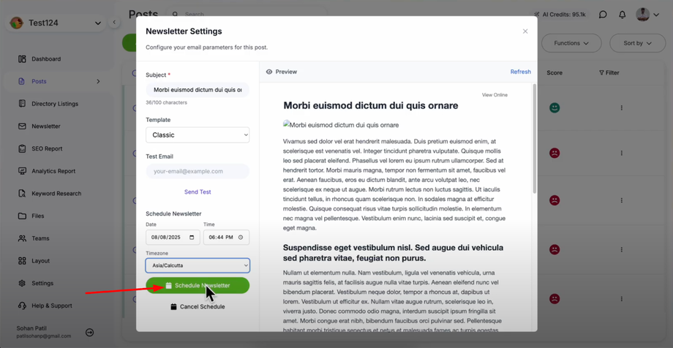Refresh the newsletter preview
This screenshot has width=673, height=348.
pos(520,72)
